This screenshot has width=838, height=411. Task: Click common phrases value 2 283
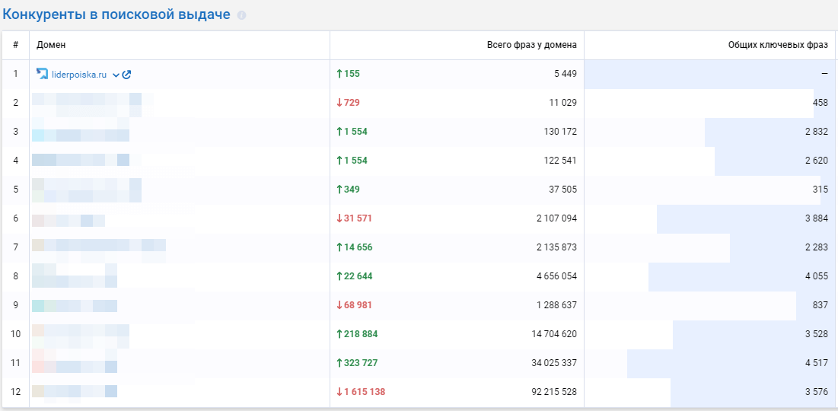pos(817,247)
